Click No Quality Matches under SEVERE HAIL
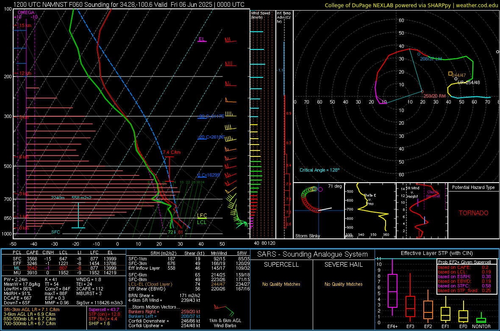Image resolution: width=500 pixels, height=331 pixels. click(x=343, y=284)
